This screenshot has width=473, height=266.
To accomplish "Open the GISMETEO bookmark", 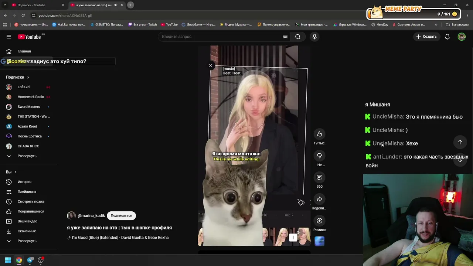I will click(107, 25).
